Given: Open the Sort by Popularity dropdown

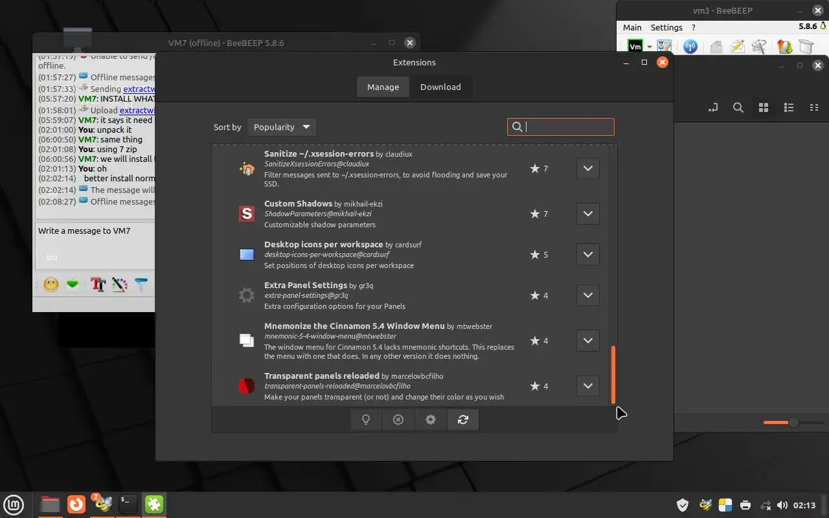Looking at the screenshot, I should tap(282, 127).
